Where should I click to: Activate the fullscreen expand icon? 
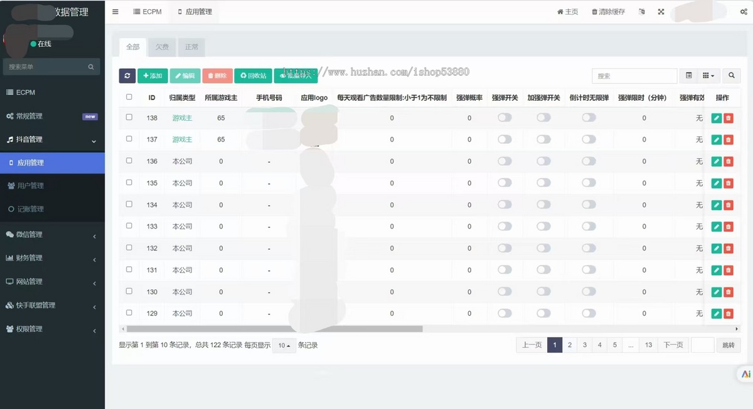coord(661,12)
